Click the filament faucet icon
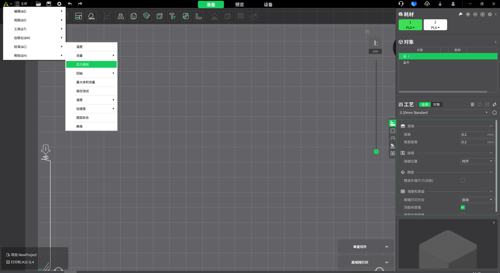 pos(461,14)
